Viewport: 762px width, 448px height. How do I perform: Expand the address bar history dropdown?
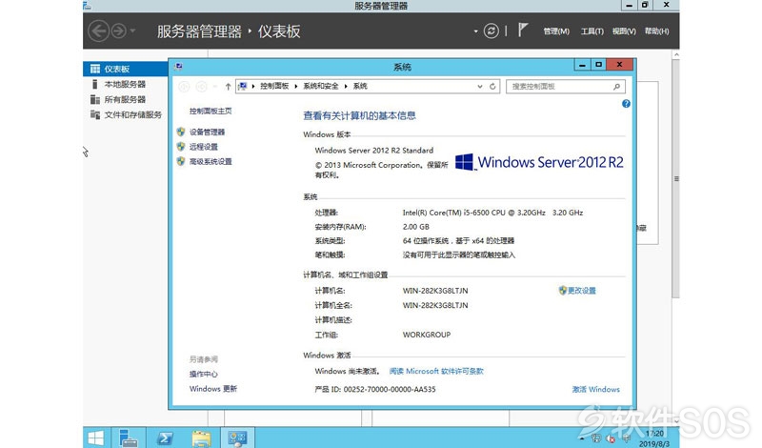tap(480, 86)
